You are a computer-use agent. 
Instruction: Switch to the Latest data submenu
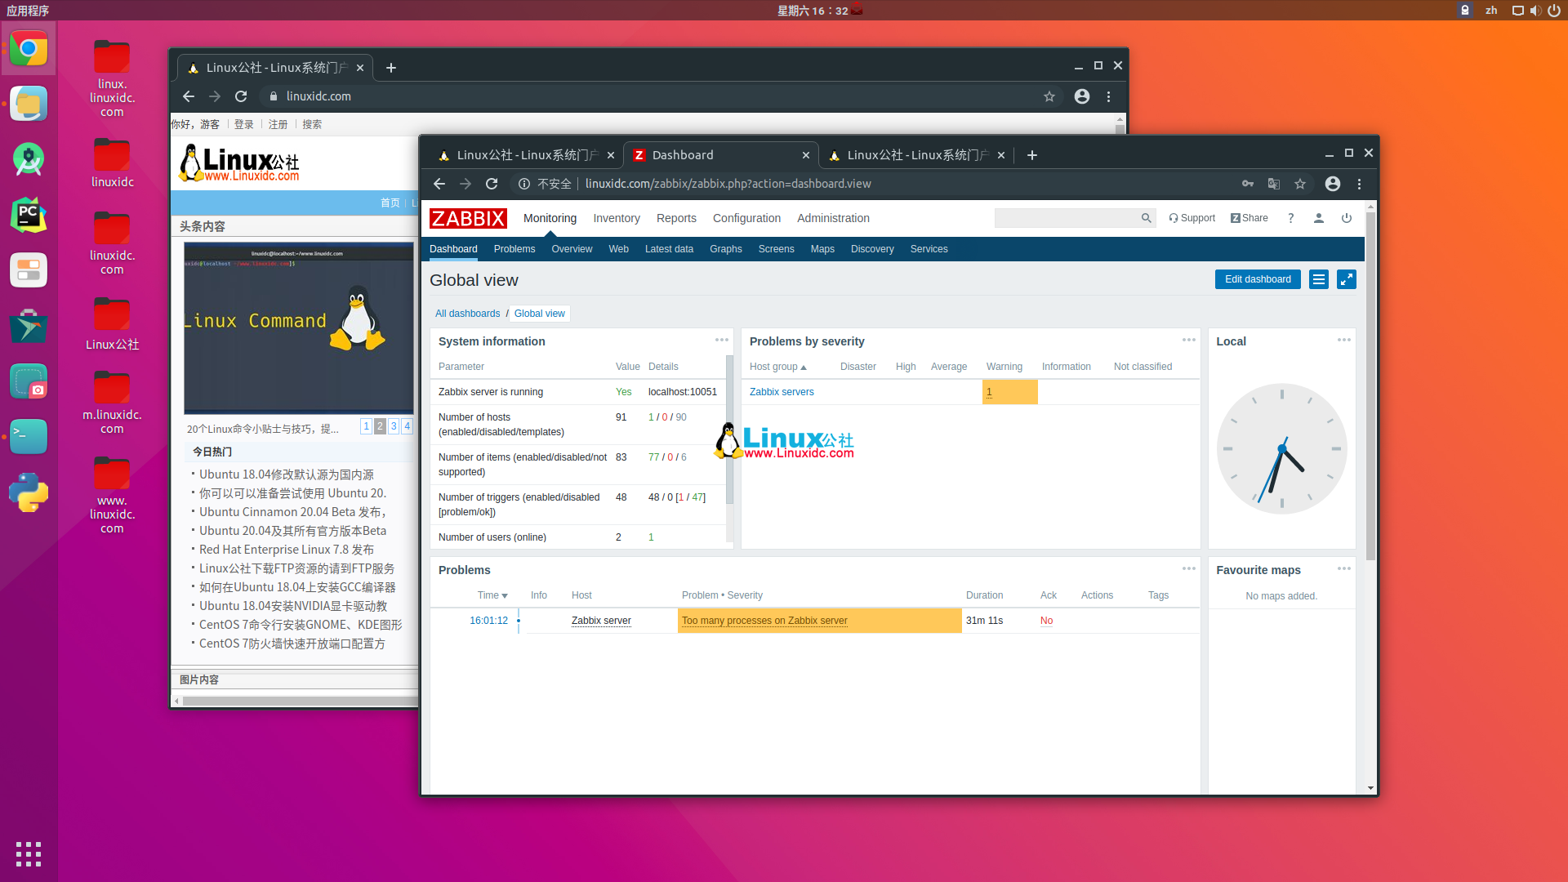669,249
